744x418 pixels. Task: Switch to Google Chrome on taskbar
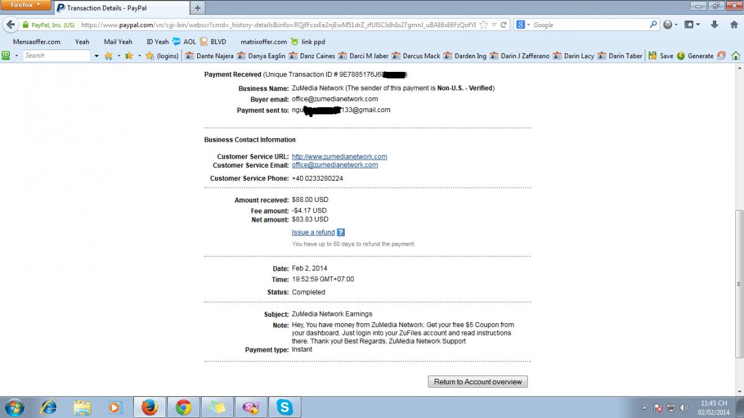[183, 407]
